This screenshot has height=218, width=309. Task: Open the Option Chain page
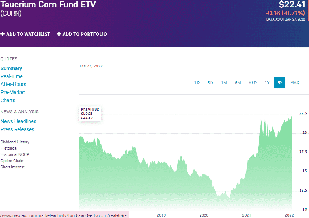coord(12,161)
